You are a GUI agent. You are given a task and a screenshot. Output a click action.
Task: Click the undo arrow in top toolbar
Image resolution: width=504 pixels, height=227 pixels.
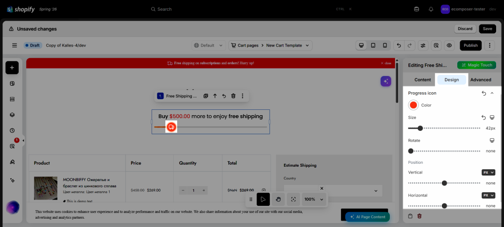399,46
